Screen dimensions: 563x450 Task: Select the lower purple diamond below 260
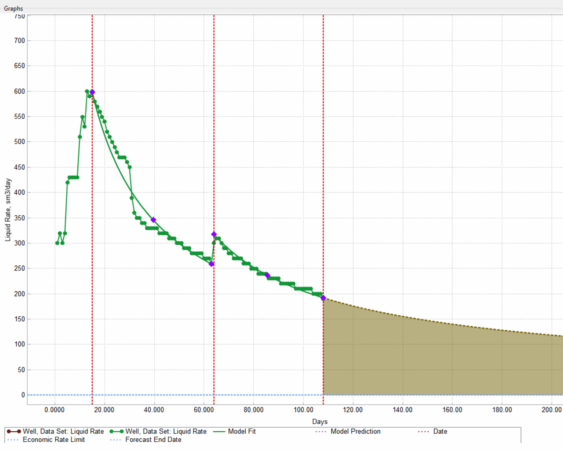211,264
